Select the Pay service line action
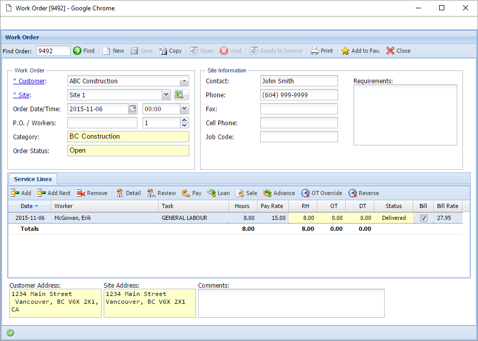Viewport: 478px width, 341px height. point(192,193)
